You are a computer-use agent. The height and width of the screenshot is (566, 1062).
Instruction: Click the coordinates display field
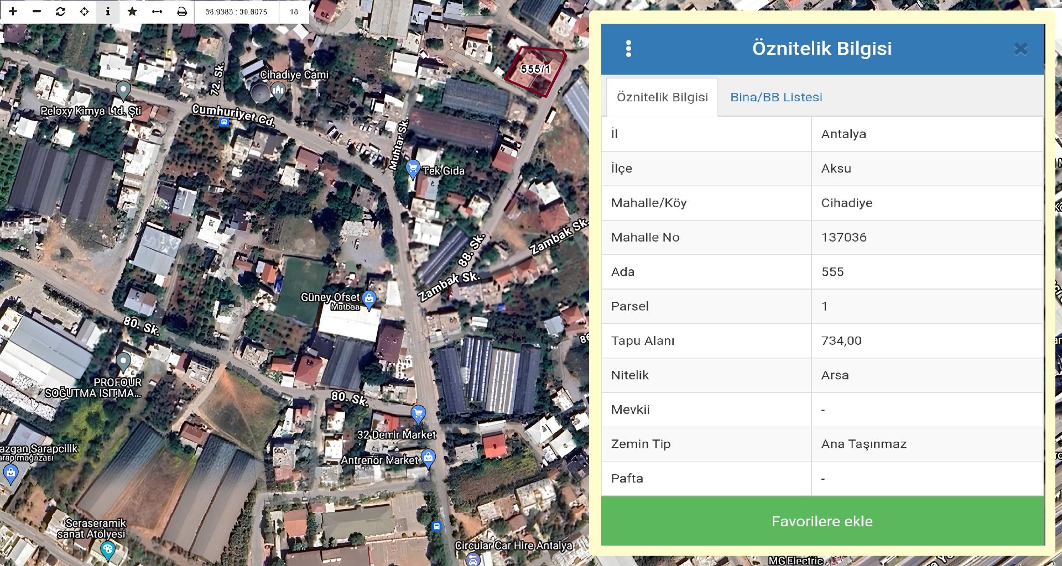[x=236, y=12]
